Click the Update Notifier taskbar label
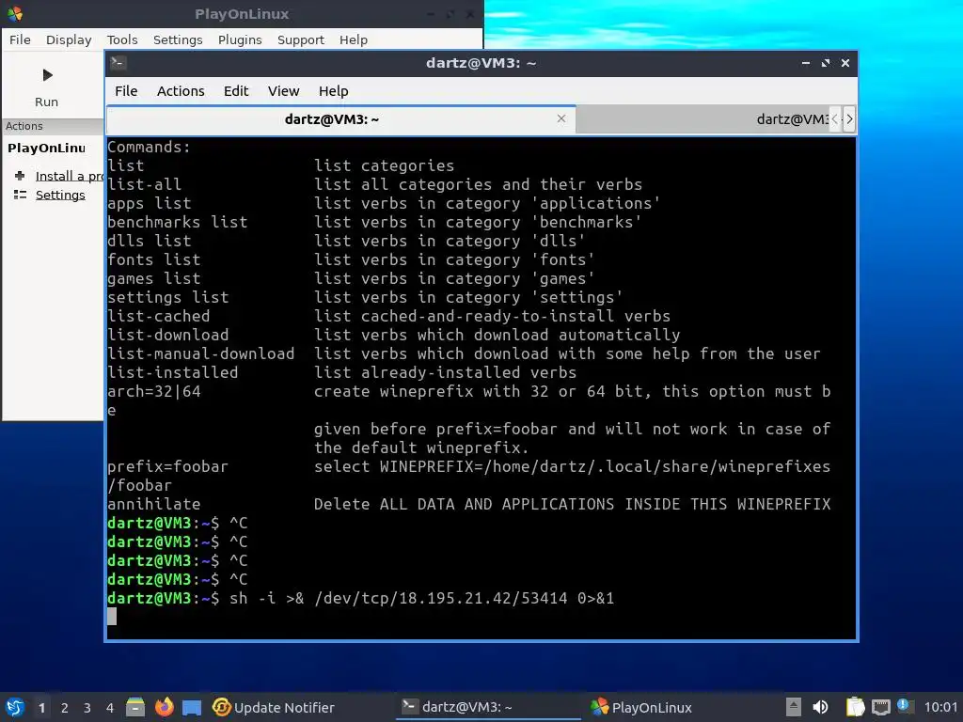Image resolution: width=963 pixels, height=722 pixels. coord(284,708)
